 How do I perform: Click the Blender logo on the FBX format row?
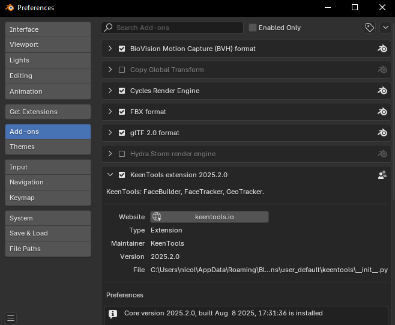382,112
